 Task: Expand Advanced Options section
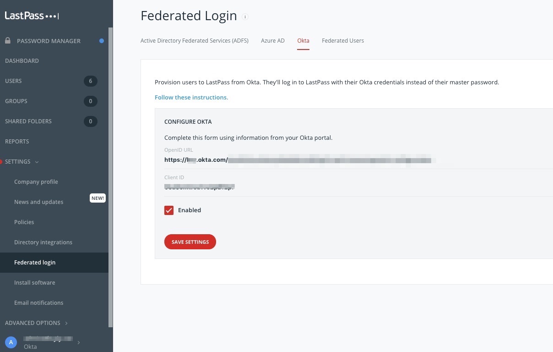pos(66,323)
